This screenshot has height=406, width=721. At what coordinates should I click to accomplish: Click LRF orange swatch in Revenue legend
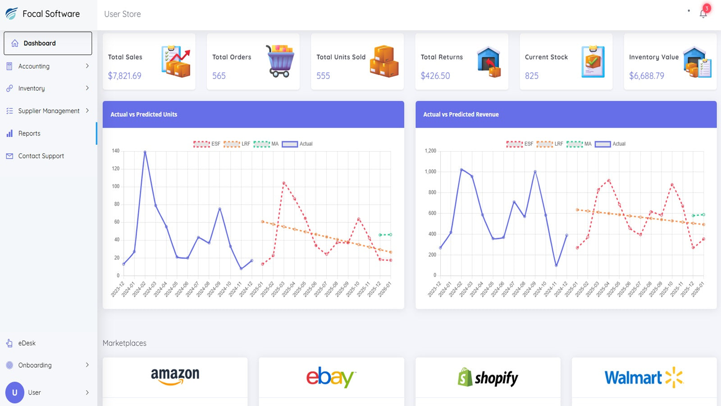[x=544, y=144]
